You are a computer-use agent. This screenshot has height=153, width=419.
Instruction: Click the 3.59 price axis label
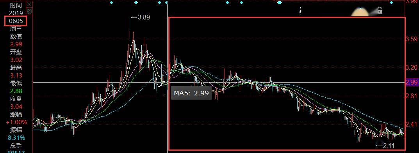coord(412,39)
